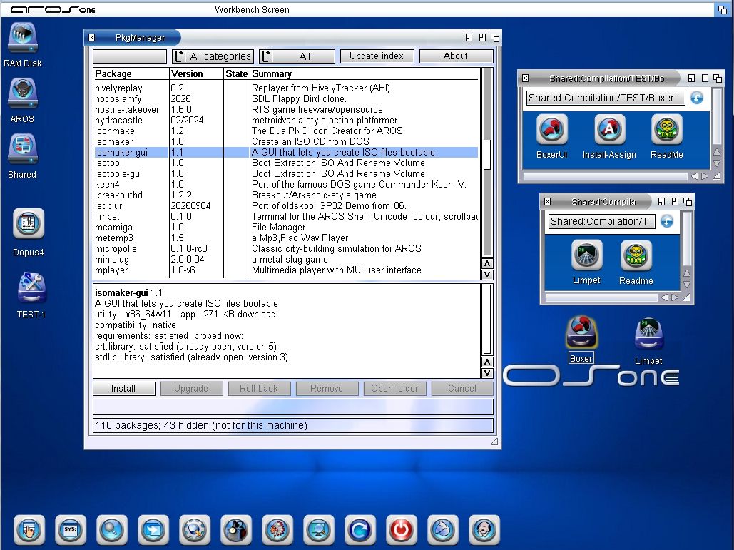734x550 pixels.
Task: Select the iconmake package row
Action: tap(286, 131)
